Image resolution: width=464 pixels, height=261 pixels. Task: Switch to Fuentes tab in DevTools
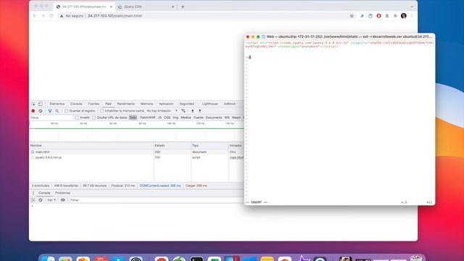coord(94,104)
